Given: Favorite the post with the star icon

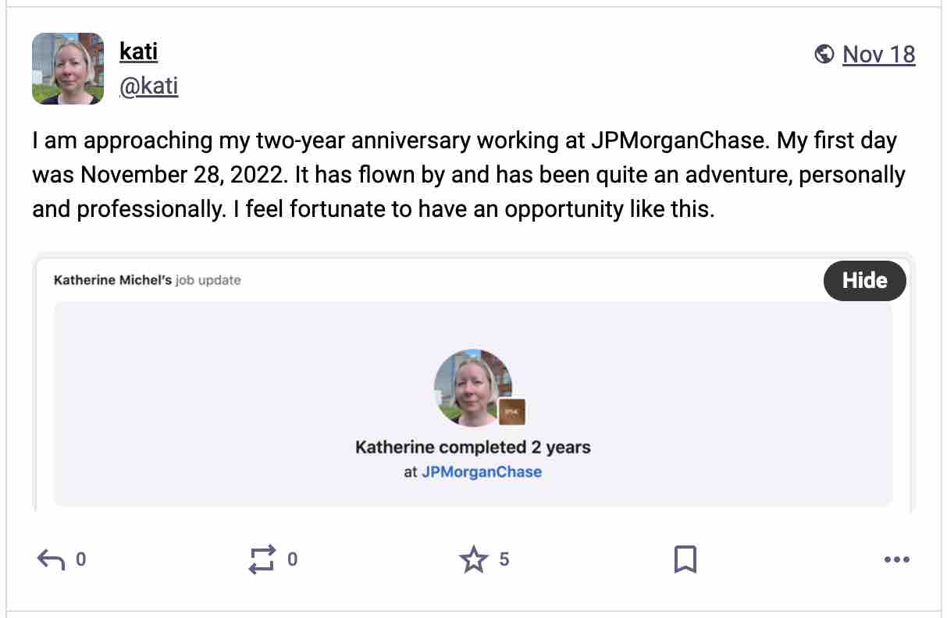Looking at the screenshot, I should coord(473,559).
